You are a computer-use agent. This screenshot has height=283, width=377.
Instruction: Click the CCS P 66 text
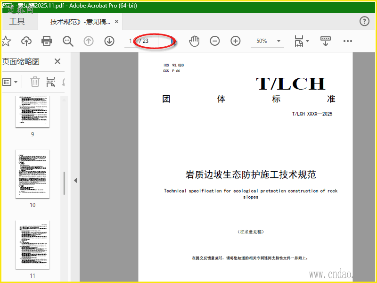tap(172, 71)
